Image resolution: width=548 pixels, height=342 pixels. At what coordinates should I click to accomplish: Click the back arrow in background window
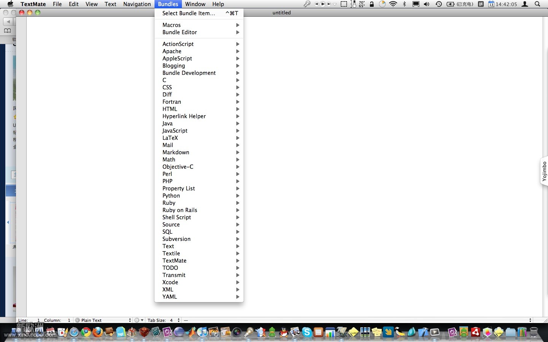(x=8, y=22)
